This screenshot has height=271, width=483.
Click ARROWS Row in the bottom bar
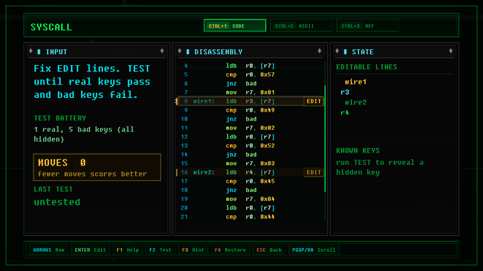[49, 250]
